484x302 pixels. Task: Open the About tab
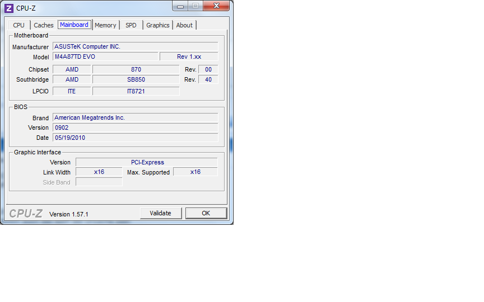coord(184,25)
